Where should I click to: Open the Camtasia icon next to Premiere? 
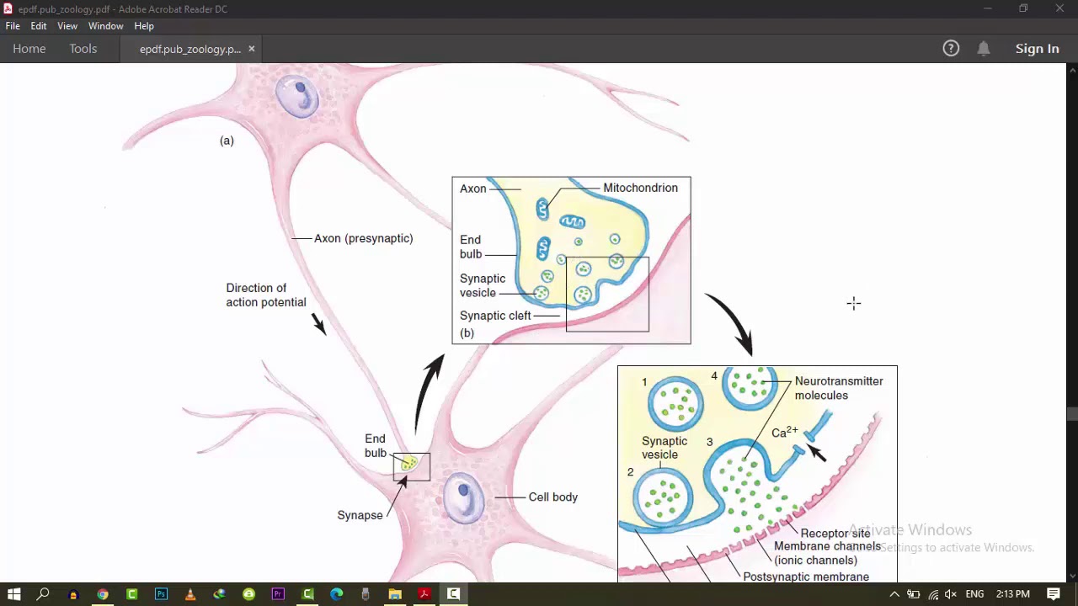[307, 594]
